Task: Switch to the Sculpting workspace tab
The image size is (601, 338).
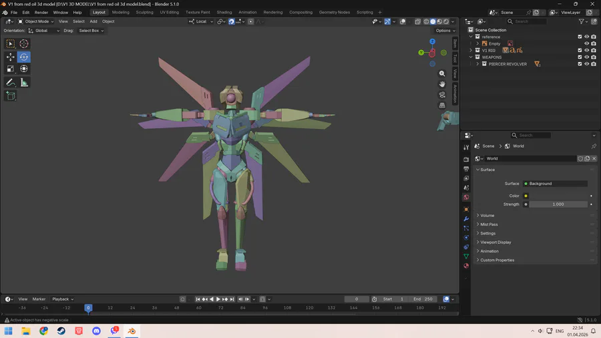Action: (144, 12)
